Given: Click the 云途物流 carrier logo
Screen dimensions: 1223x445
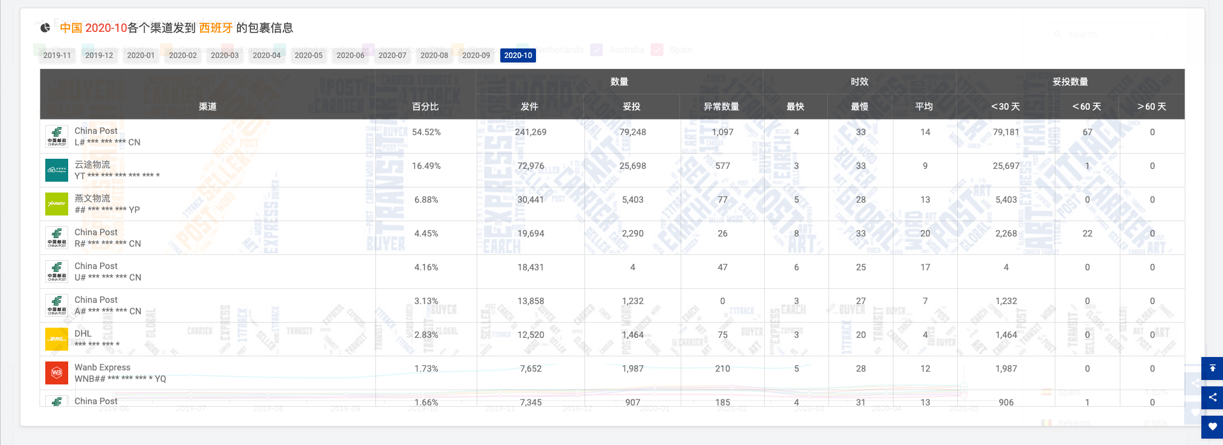Looking at the screenshot, I should pyautogui.click(x=57, y=170).
